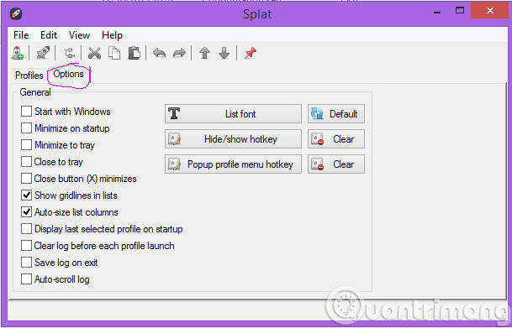Enable Close to tray checkbox
The width and height of the screenshot is (512, 328).
[x=26, y=162]
